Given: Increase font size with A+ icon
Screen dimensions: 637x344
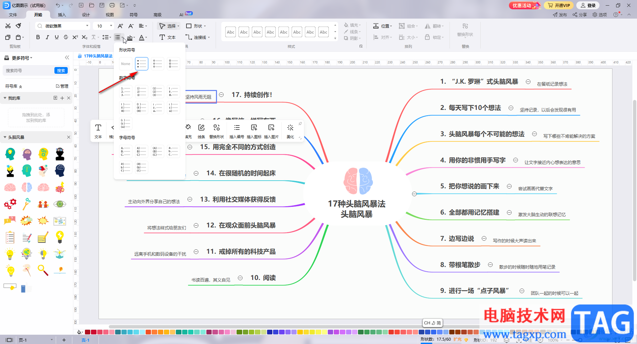Looking at the screenshot, I should pyautogui.click(x=120, y=26).
